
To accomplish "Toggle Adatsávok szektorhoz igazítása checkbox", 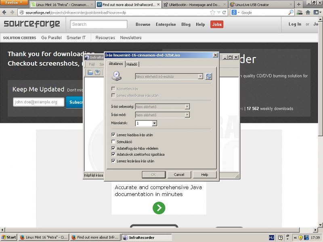I will point(113,154).
